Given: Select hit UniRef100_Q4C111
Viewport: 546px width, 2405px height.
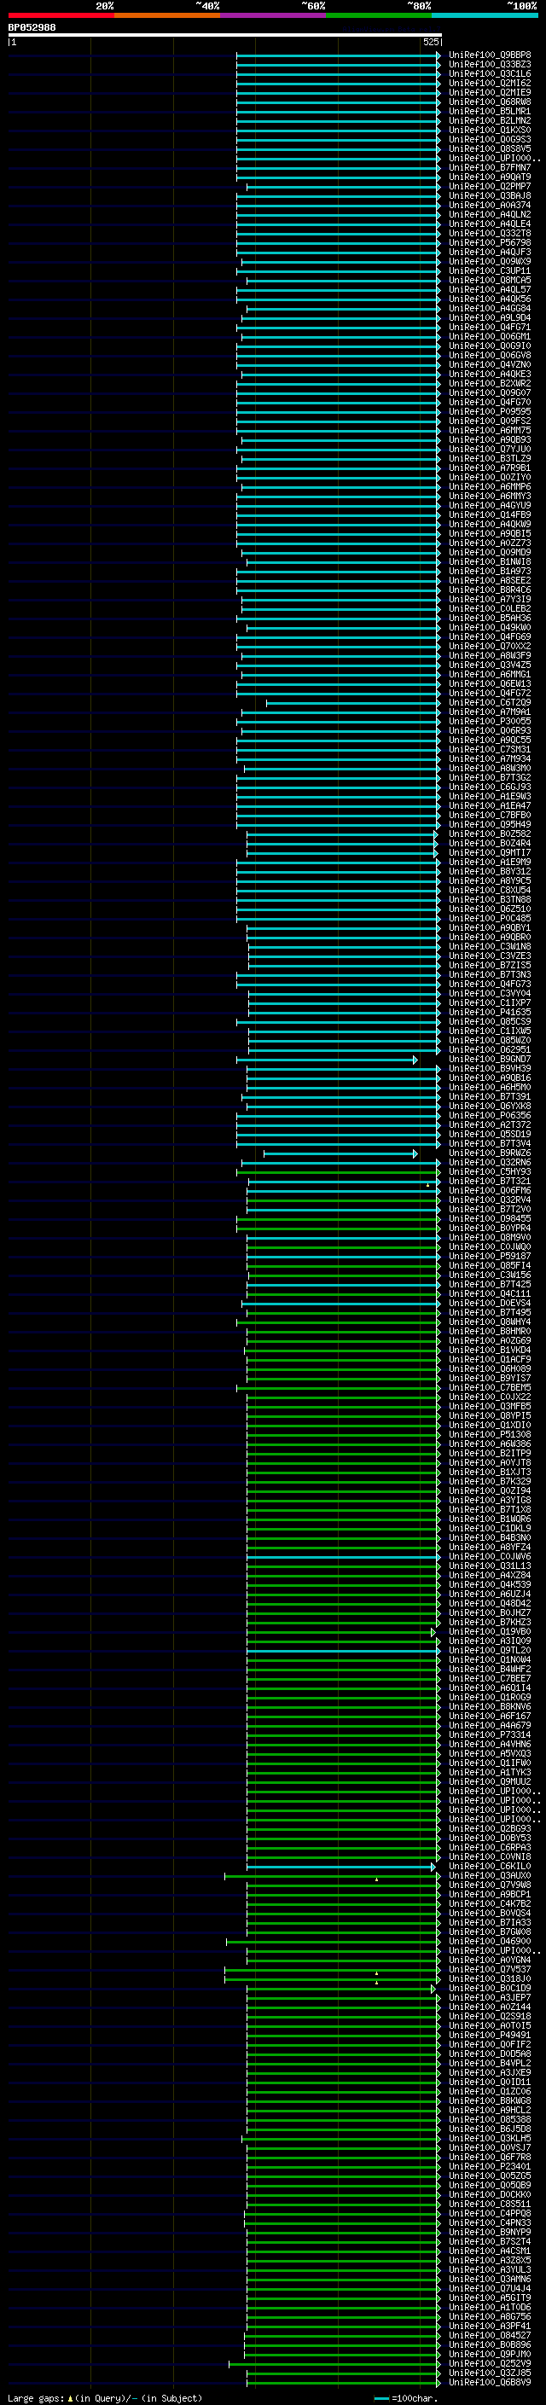Looking at the screenshot, I should [x=489, y=1294].
